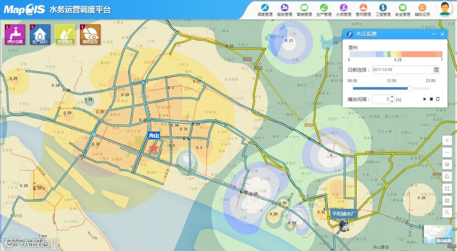Click the 舟山底图 basemap thumbnail
The width and height of the screenshot is (457, 251).
pos(438,234)
